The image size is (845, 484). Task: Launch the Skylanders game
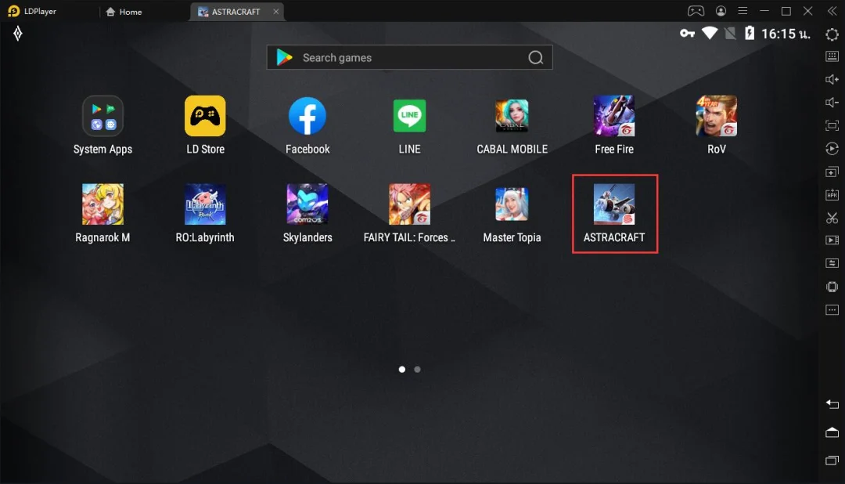[x=307, y=204]
